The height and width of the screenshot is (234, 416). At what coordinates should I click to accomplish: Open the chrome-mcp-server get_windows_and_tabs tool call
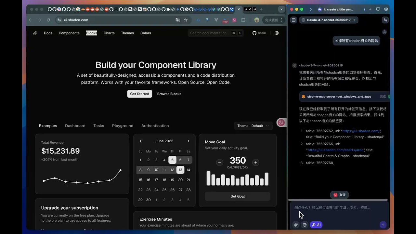click(x=344, y=97)
